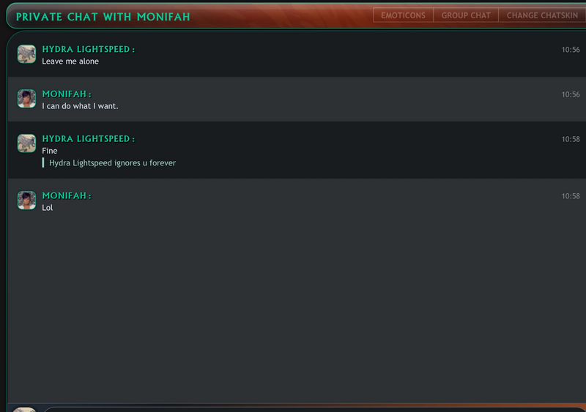Viewport: 586px width, 412px height.
Task: Open Hydra Lightspeed name above "Fine"
Action: (88, 139)
